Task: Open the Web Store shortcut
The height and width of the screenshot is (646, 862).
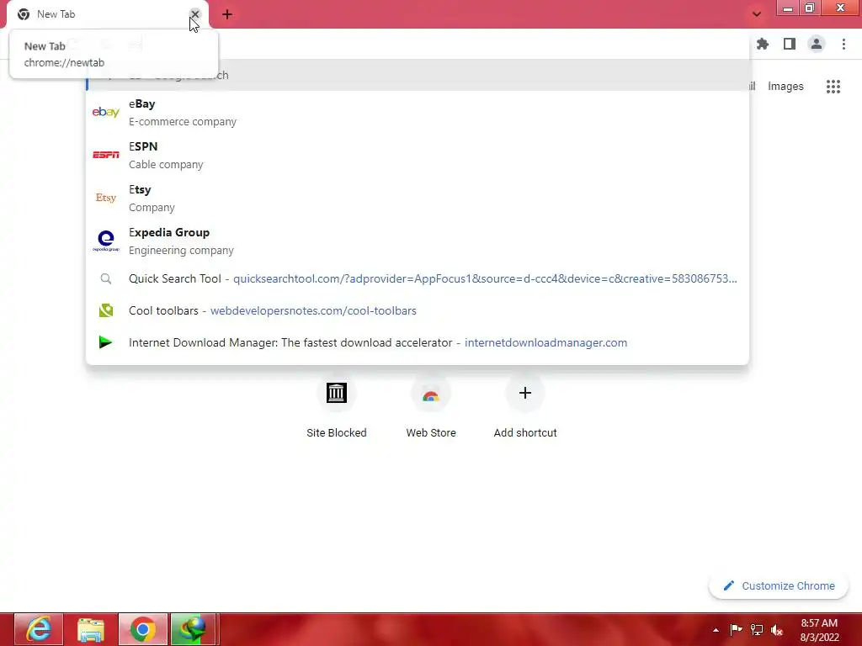Action: coord(431,408)
